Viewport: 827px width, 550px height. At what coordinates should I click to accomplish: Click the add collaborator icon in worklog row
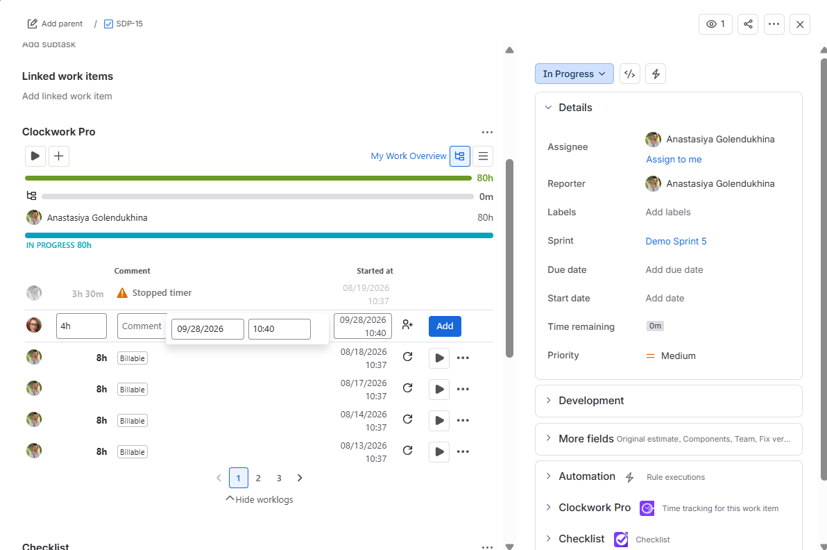[407, 325]
